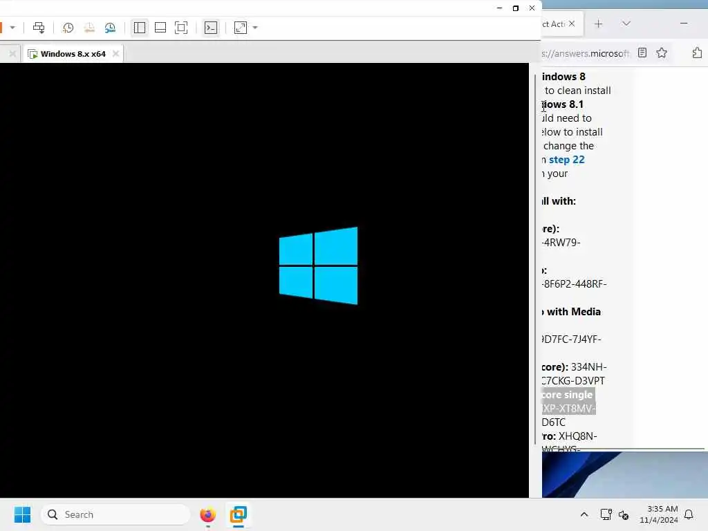This screenshot has height=531, width=708.
Task: Click the '-8F6P2-448RF-' key text
Action: click(x=575, y=284)
